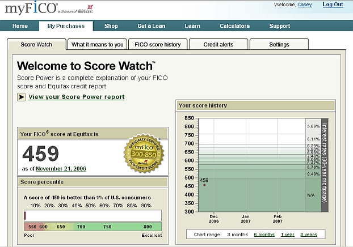The image size is (353, 247).
Task: Open the FICO score history tab
Action: [158, 44]
